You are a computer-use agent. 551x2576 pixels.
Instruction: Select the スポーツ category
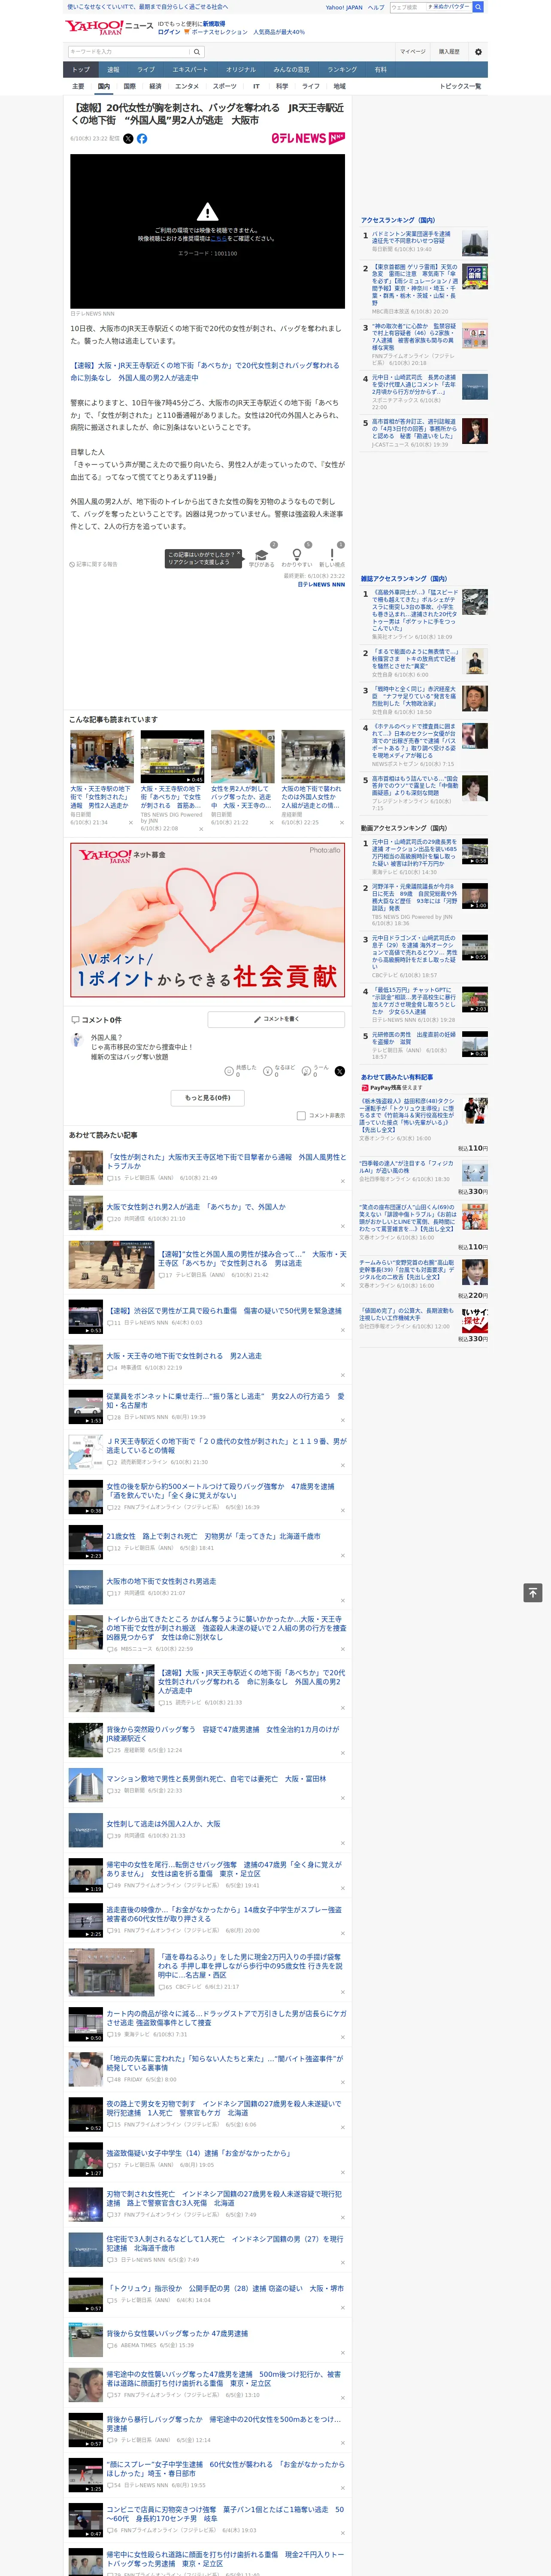pyautogui.click(x=225, y=86)
